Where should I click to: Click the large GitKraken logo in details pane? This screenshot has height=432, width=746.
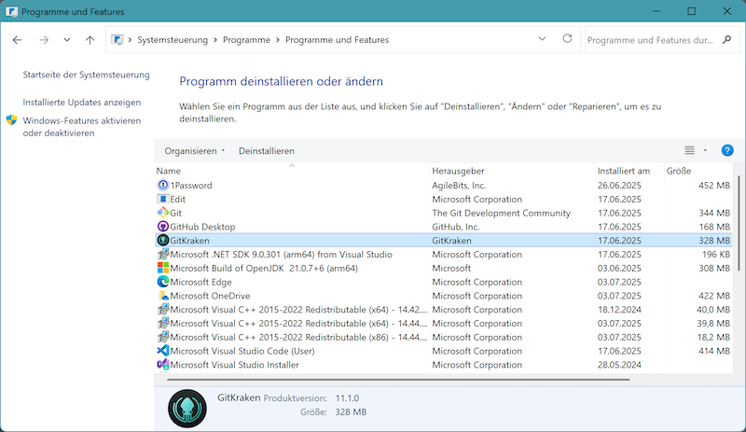click(x=187, y=408)
